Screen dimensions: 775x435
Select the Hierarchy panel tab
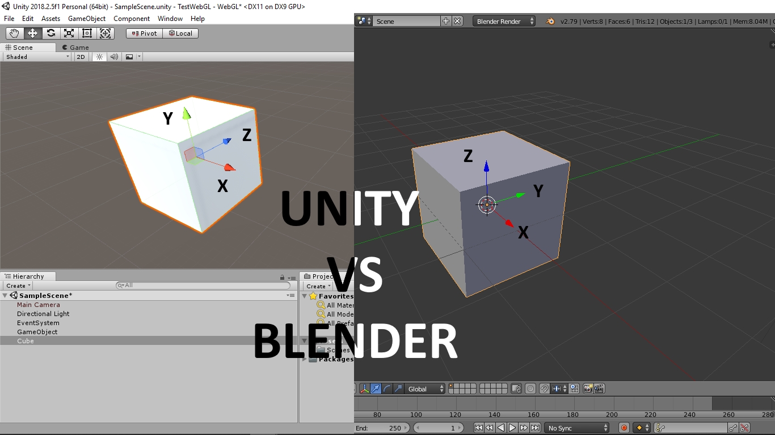[28, 276]
